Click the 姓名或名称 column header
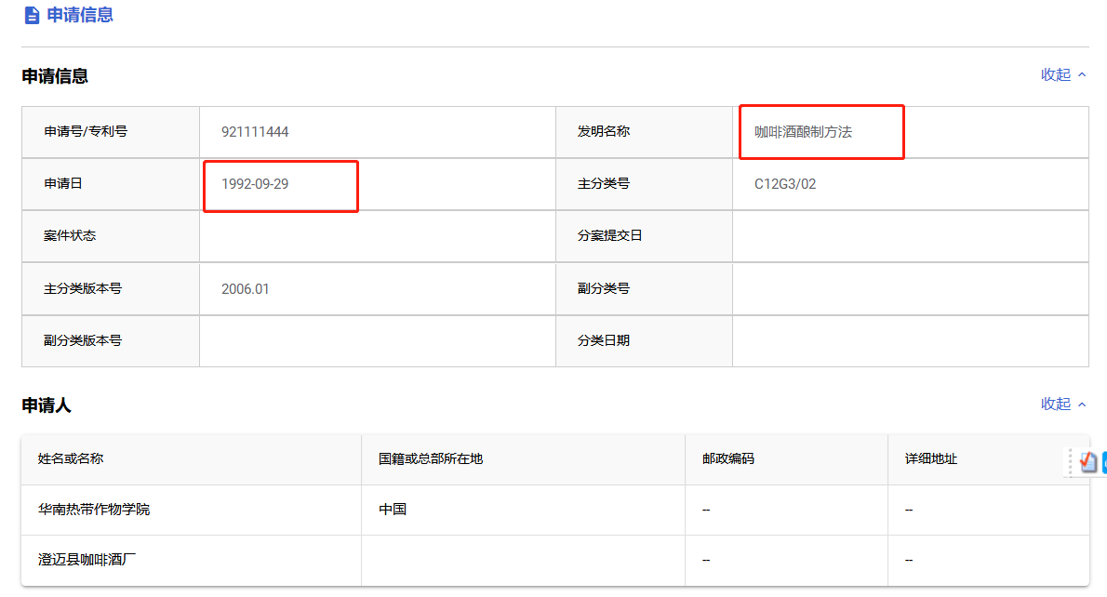Image resolution: width=1107 pixels, height=597 pixels. (x=71, y=458)
